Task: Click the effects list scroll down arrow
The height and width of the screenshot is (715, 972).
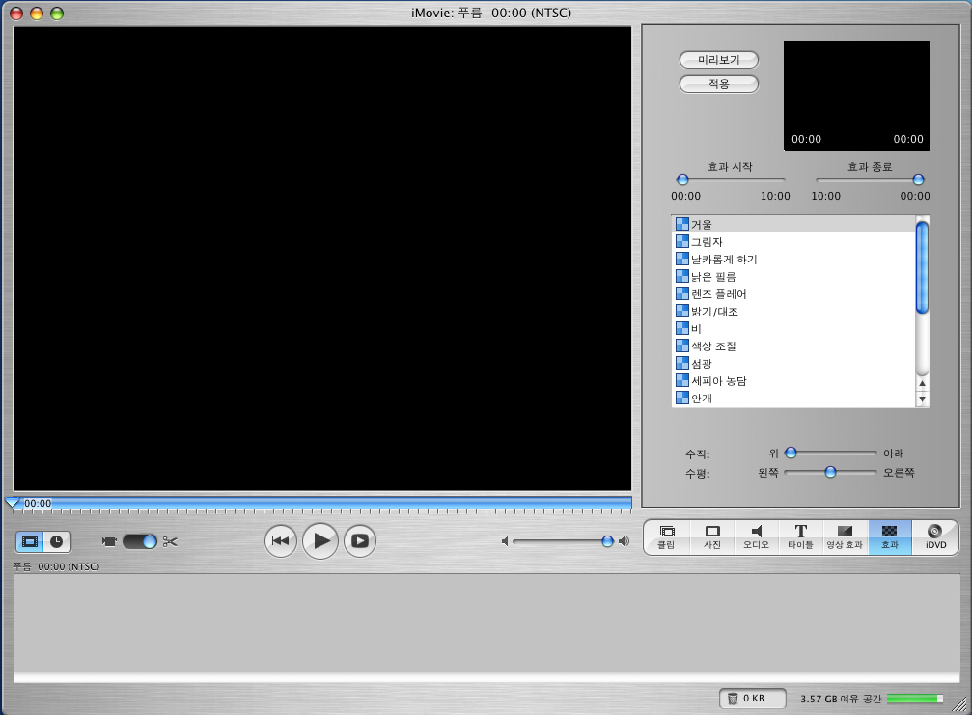Action: point(922,399)
